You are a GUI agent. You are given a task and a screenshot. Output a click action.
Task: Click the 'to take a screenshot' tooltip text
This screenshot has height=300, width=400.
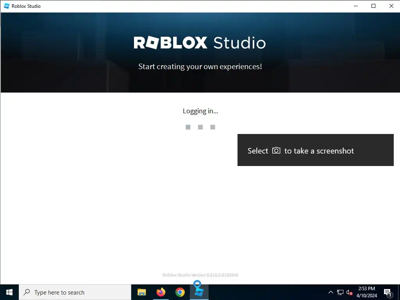tap(319, 151)
